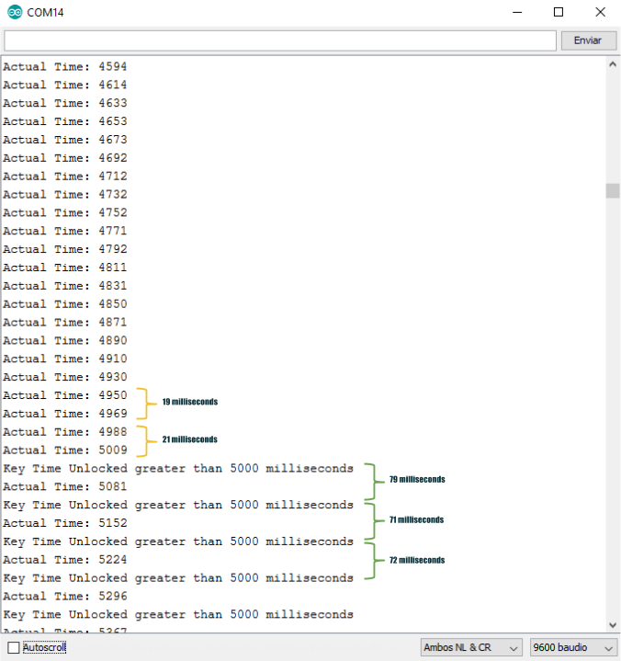
Task: Click the line 'Actual Time: 4633'
Action: tap(65, 103)
